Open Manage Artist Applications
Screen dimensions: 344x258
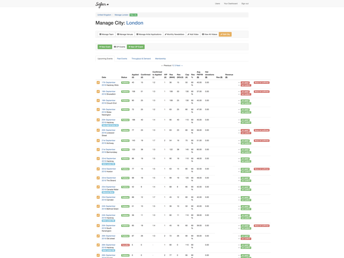(x=149, y=34)
